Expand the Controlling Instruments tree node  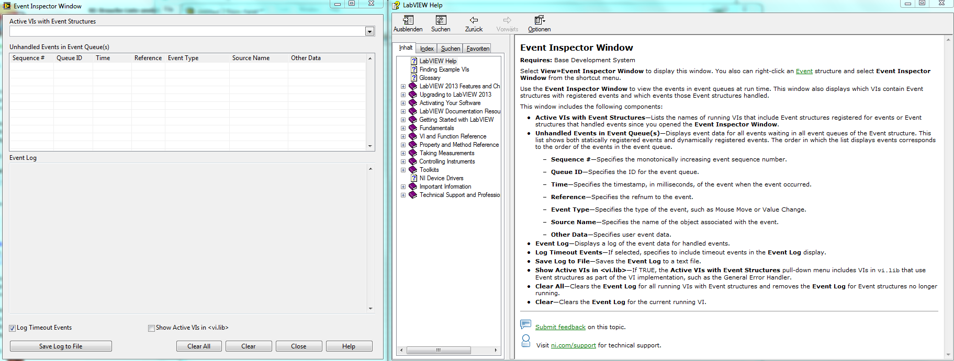(403, 161)
